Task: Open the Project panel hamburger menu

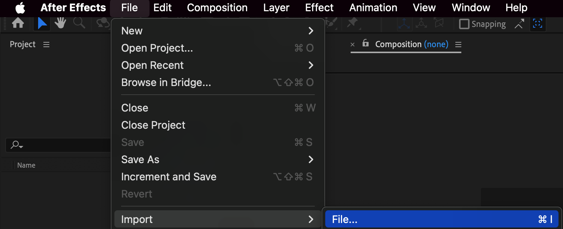Action: (46, 45)
